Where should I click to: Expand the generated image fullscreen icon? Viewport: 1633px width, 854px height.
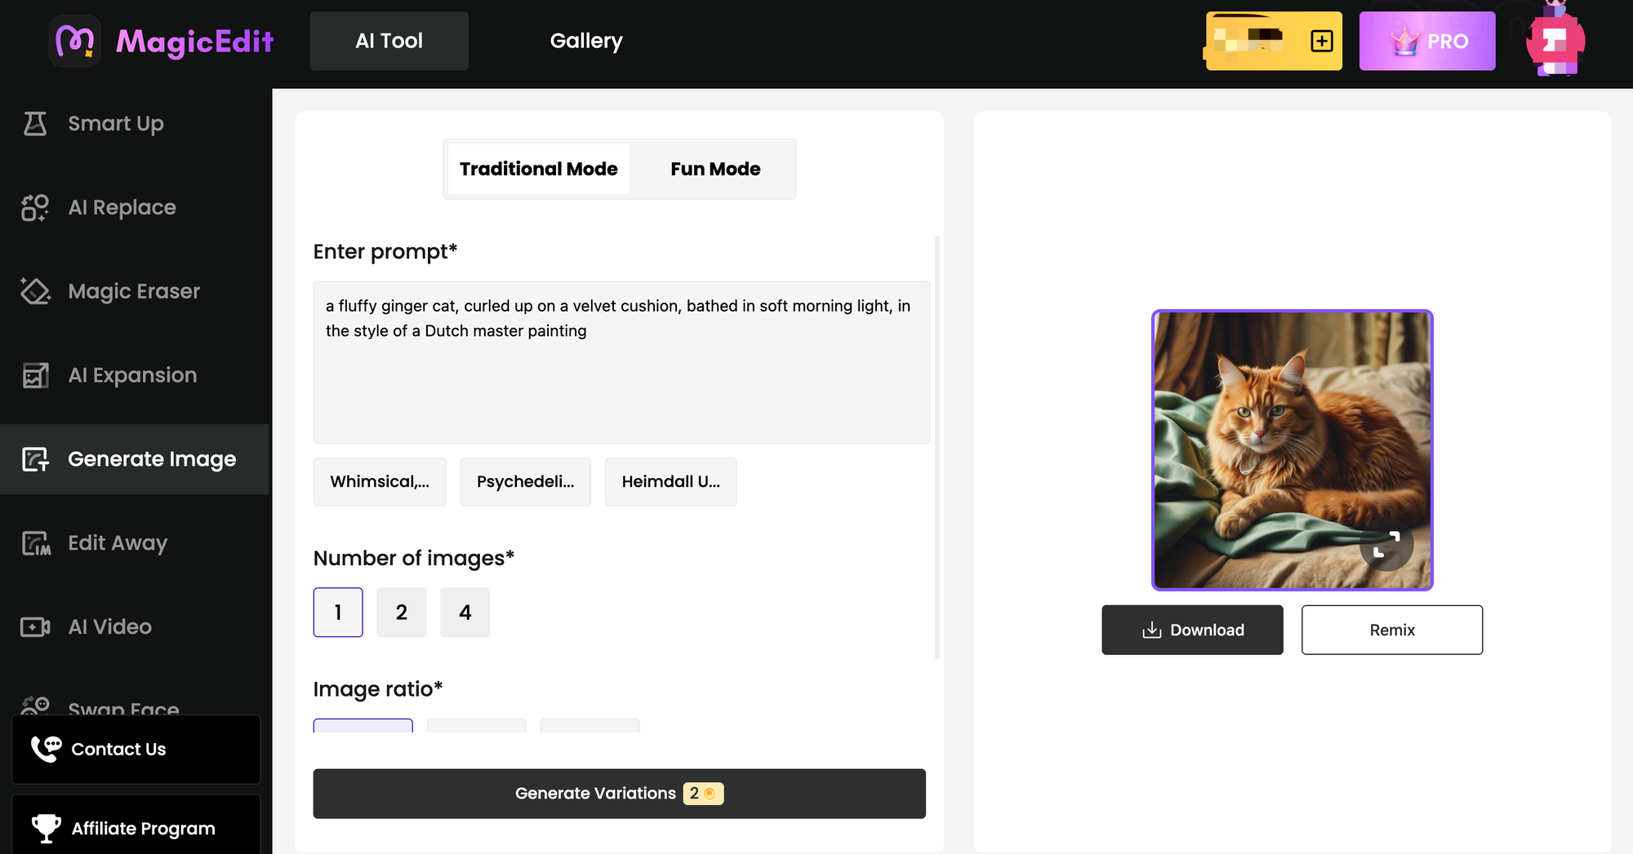click(1386, 544)
